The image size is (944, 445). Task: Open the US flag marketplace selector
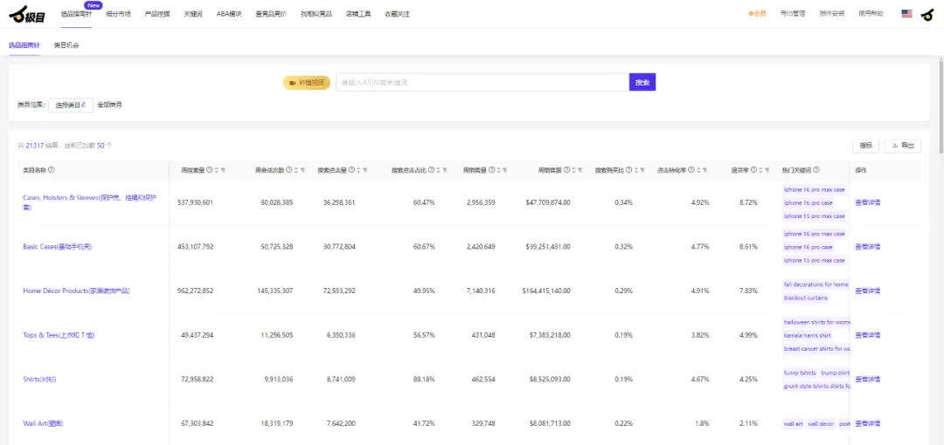point(906,14)
